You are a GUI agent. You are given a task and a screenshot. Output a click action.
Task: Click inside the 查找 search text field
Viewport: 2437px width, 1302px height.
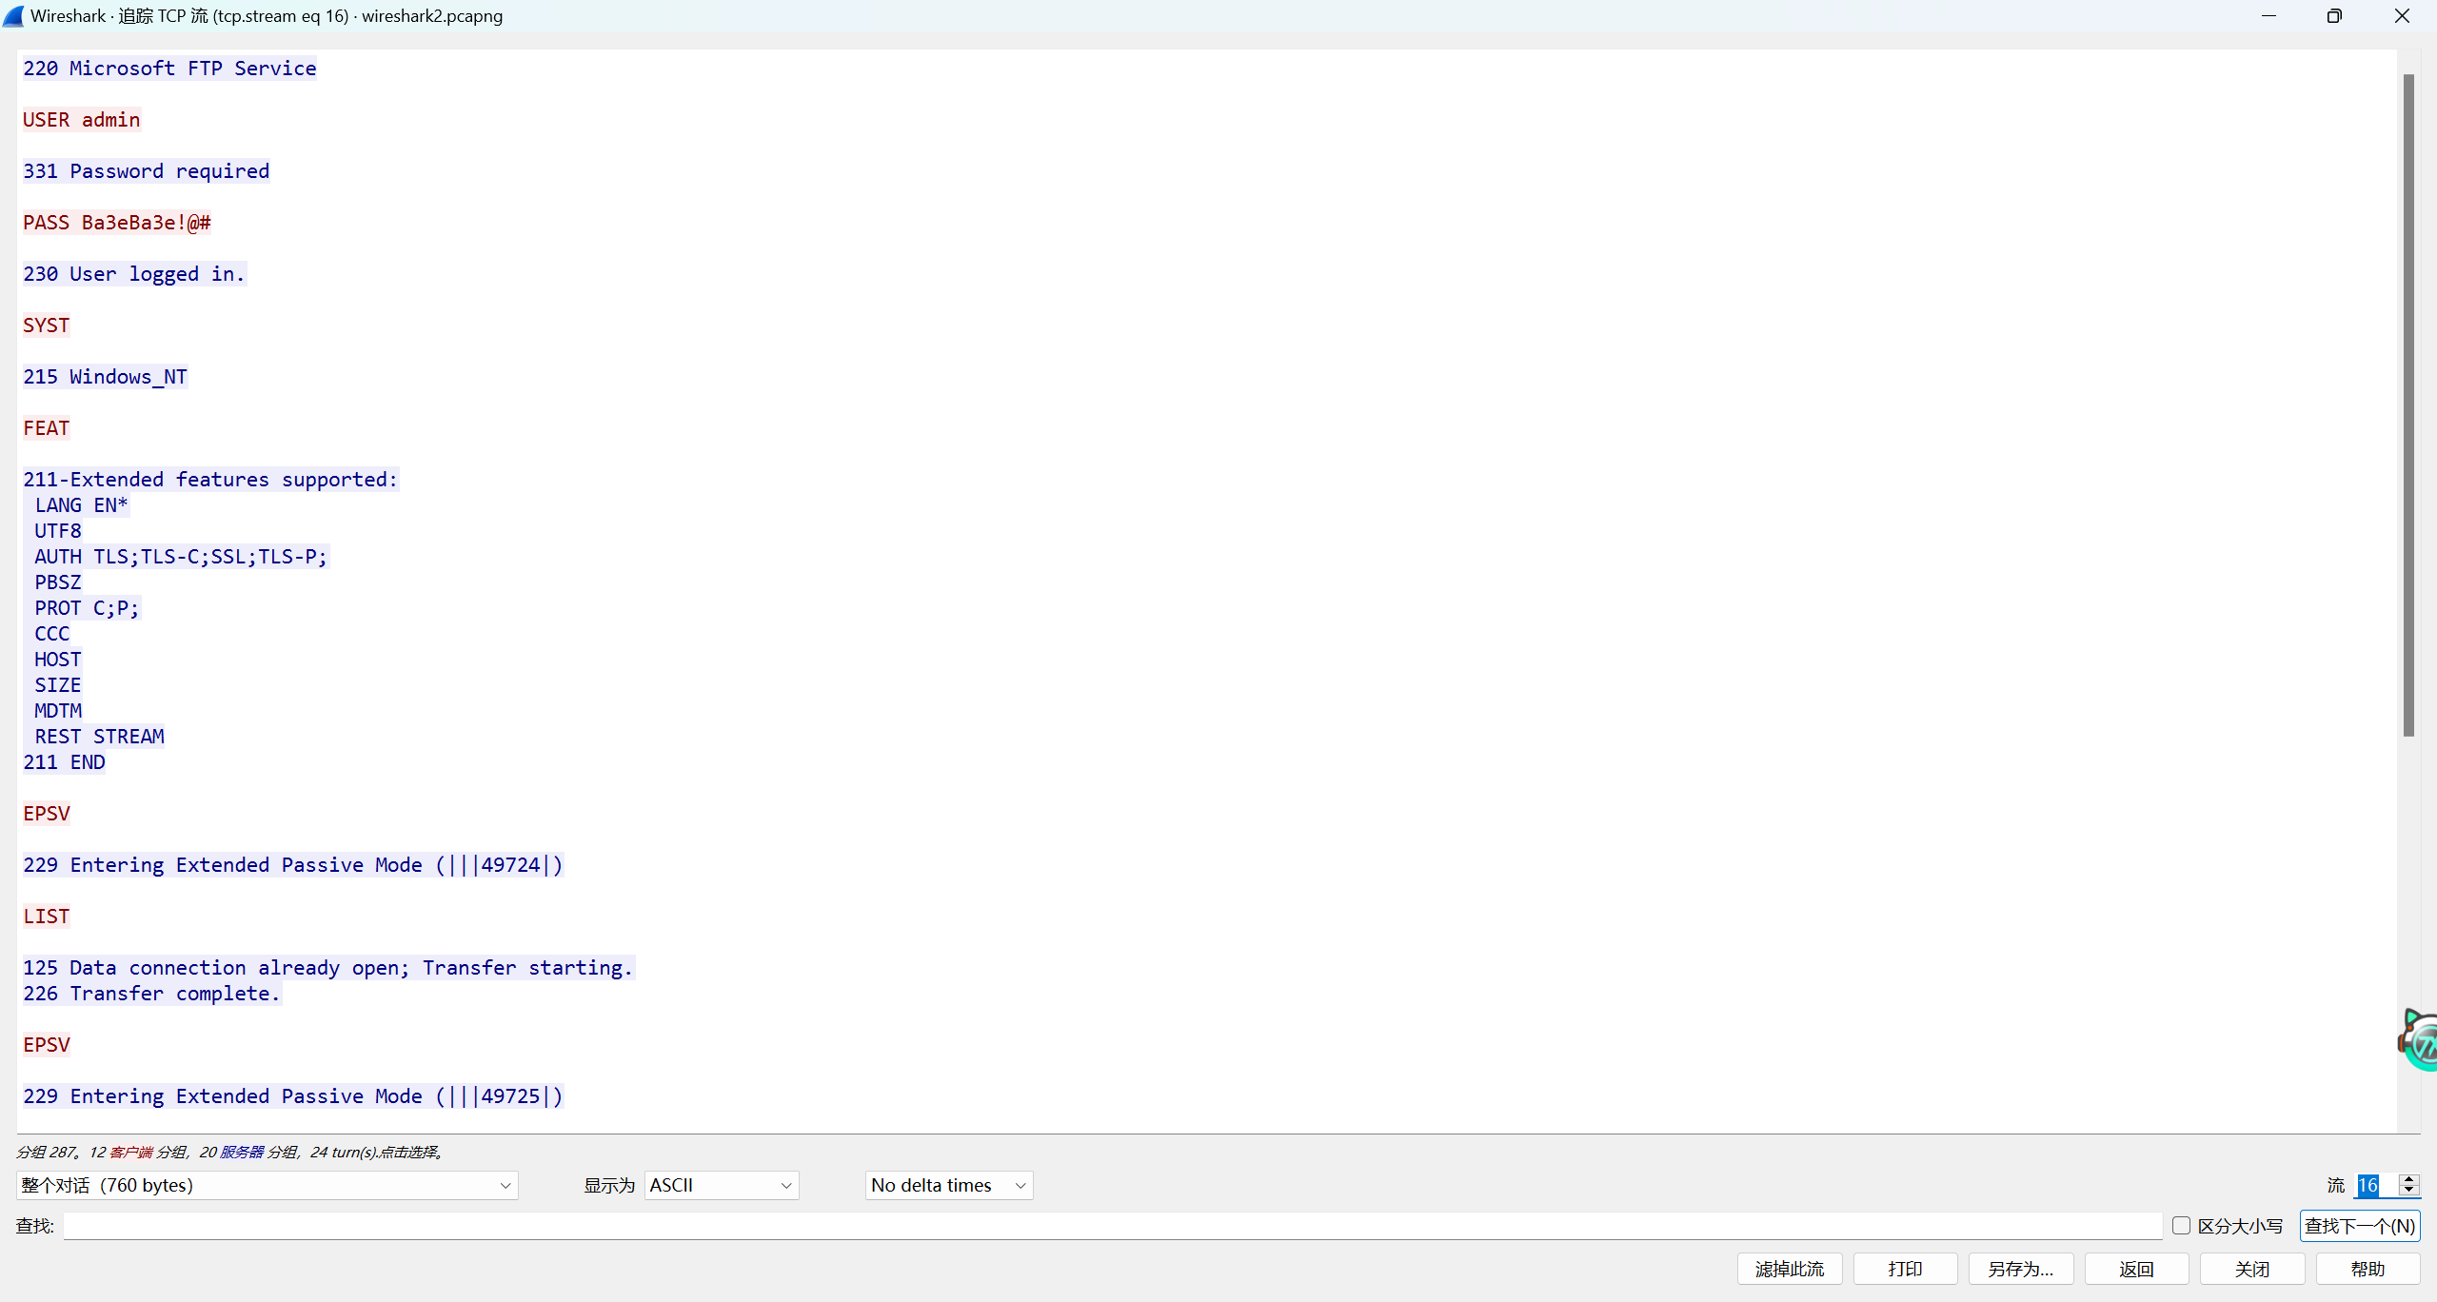click(1112, 1226)
